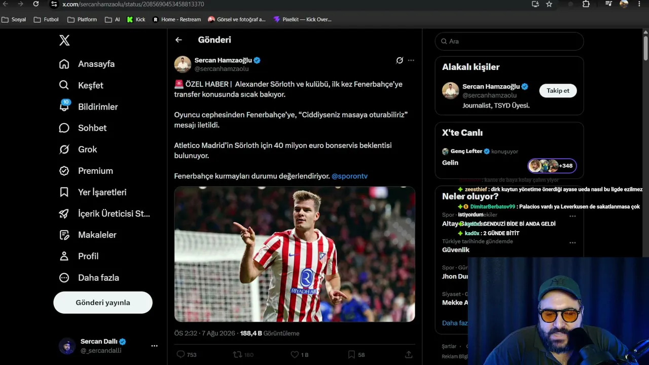Click the Ara search field

(509, 41)
